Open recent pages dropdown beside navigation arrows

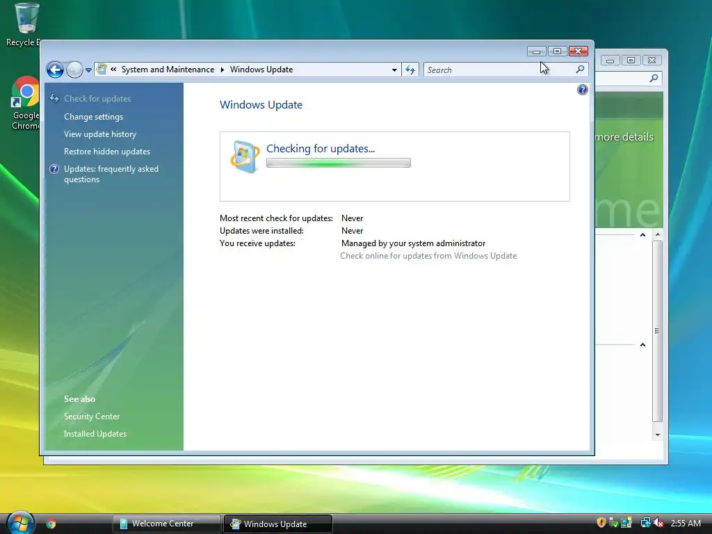pos(88,70)
